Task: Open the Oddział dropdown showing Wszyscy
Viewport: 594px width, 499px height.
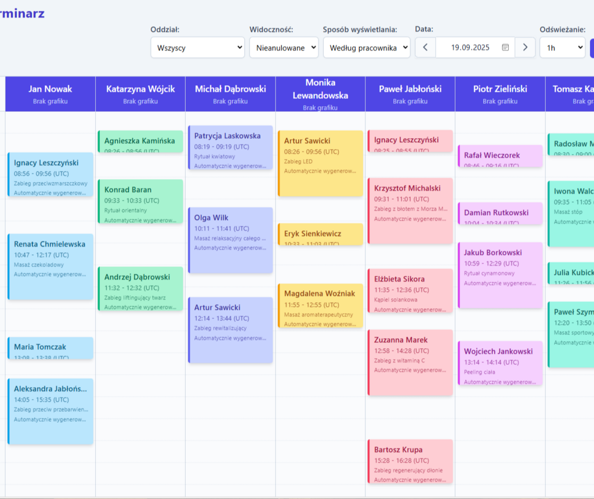Action: [x=197, y=48]
